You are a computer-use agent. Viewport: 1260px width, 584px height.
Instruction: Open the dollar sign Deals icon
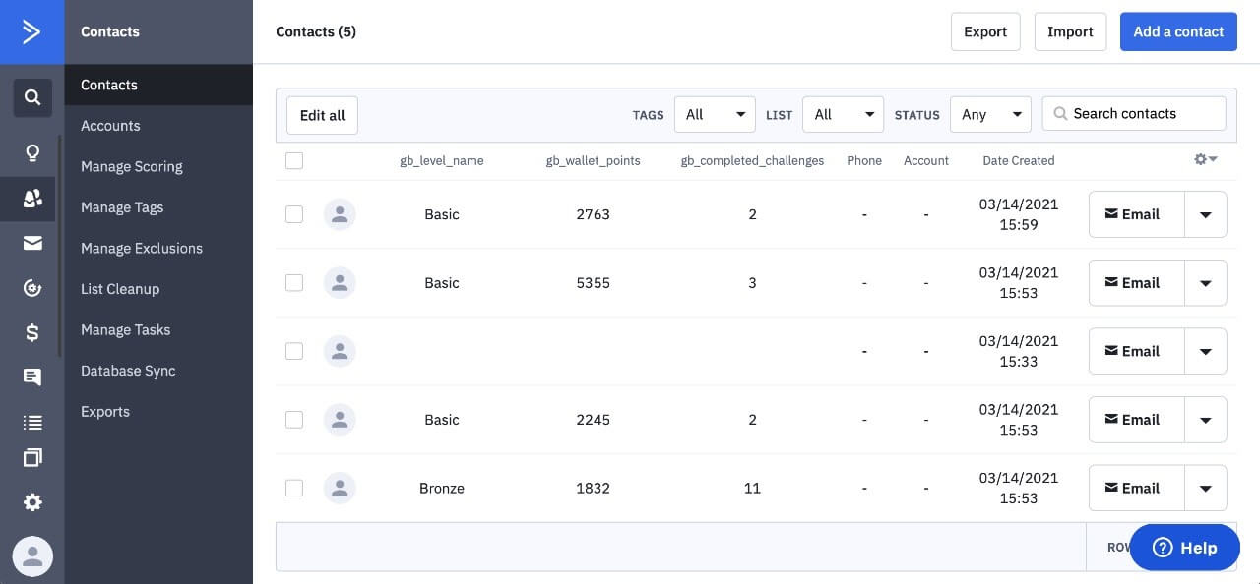click(32, 333)
